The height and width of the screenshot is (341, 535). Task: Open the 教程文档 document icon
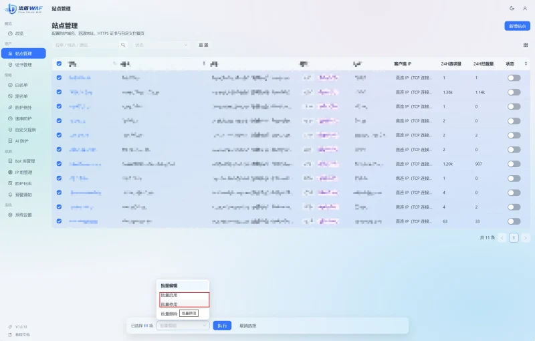10,335
